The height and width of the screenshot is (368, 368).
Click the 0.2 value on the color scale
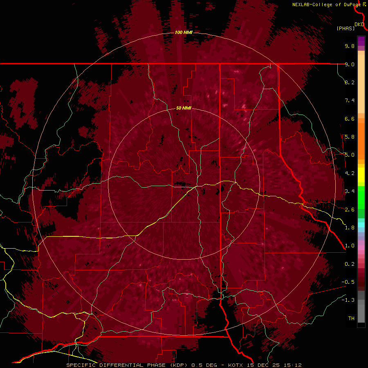click(x=350, y=264)
